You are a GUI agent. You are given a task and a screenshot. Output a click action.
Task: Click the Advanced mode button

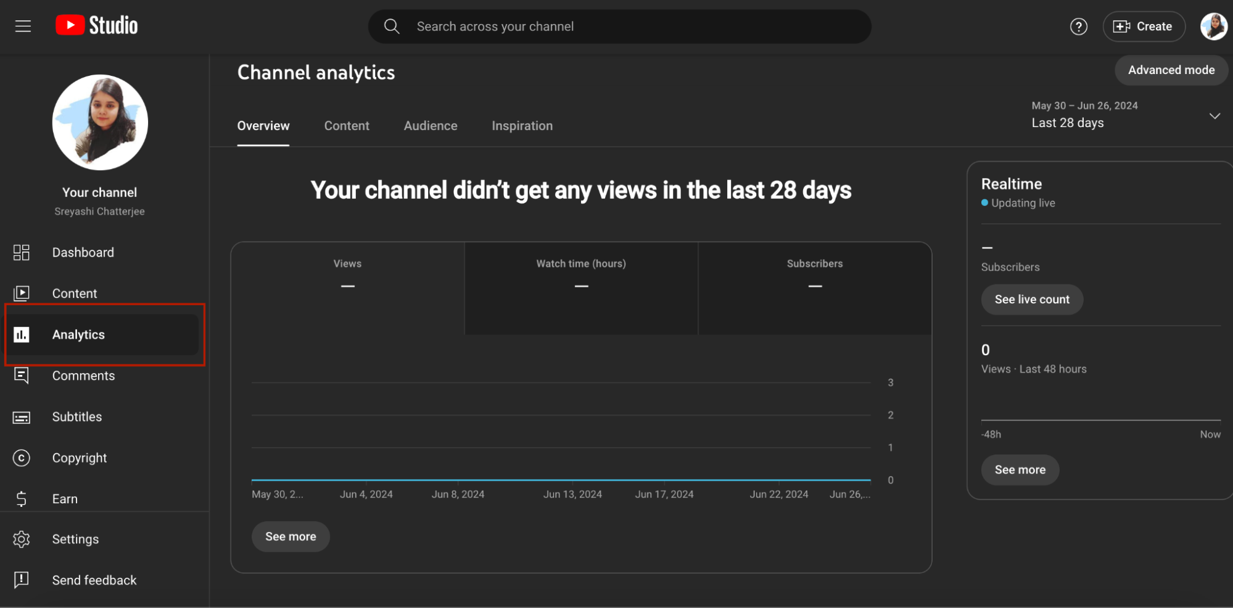[x=1170, y=70]
